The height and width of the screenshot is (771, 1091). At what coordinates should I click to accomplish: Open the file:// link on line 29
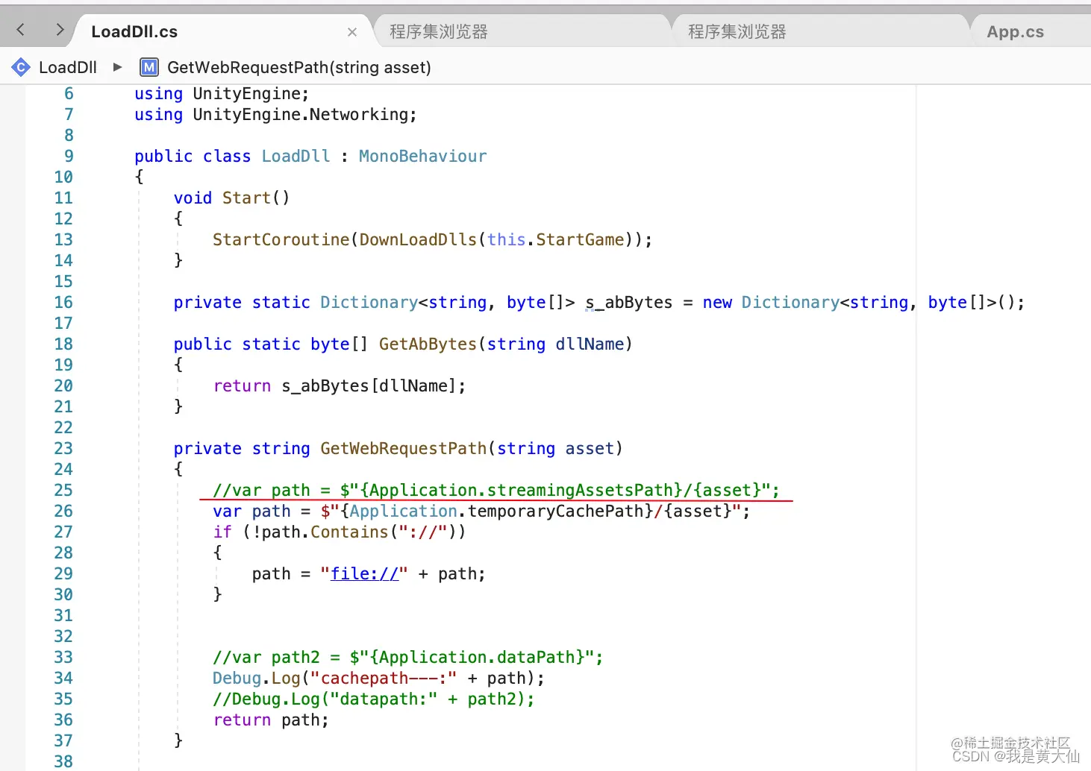click(365, 573)
